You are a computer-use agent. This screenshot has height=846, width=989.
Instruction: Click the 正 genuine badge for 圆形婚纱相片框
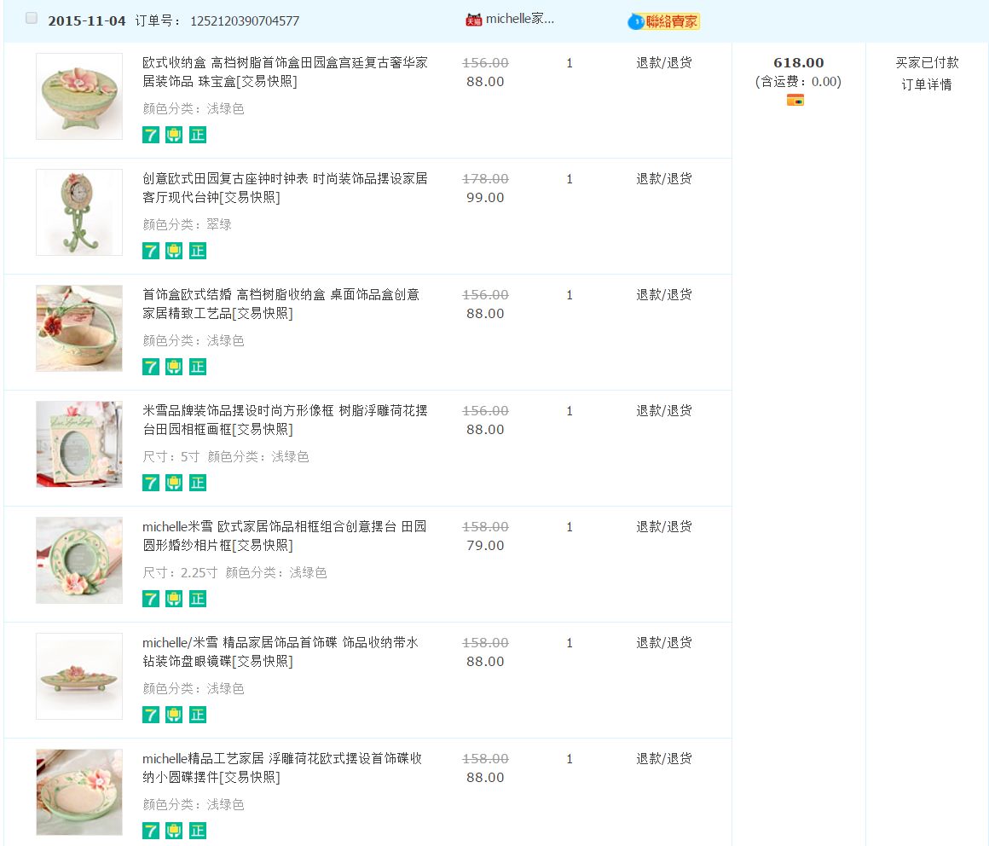[198, 599]
